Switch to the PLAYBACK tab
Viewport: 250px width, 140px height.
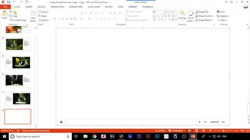click(x=148, y=7)
